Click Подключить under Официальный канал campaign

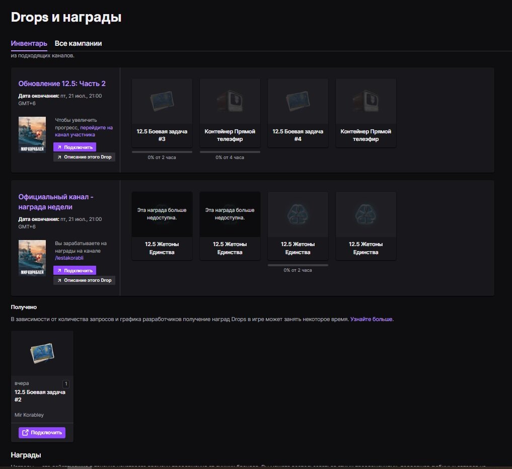point(75,270)
